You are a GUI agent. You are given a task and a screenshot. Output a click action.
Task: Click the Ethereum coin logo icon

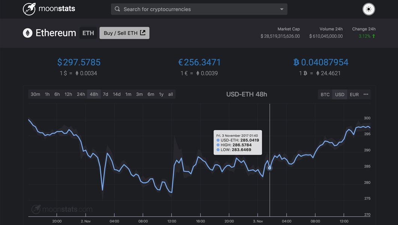click(x=28, y=33)
